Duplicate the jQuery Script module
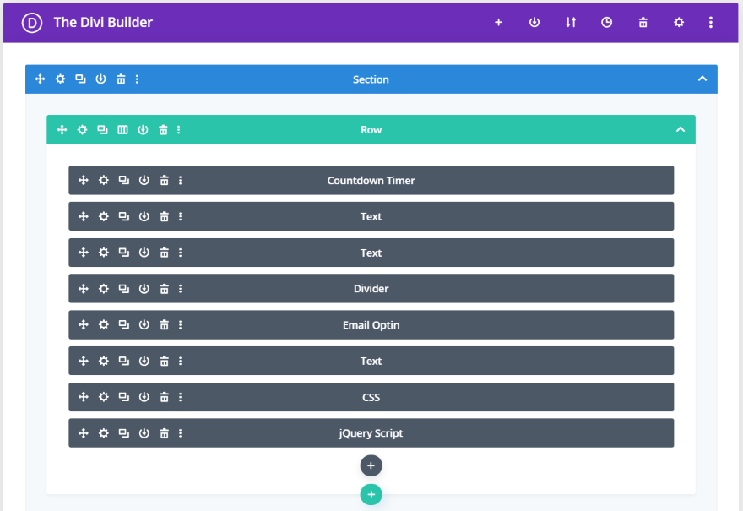Image resolution: width=743 pixels, height=511 pixels. (x=123, y=433)
